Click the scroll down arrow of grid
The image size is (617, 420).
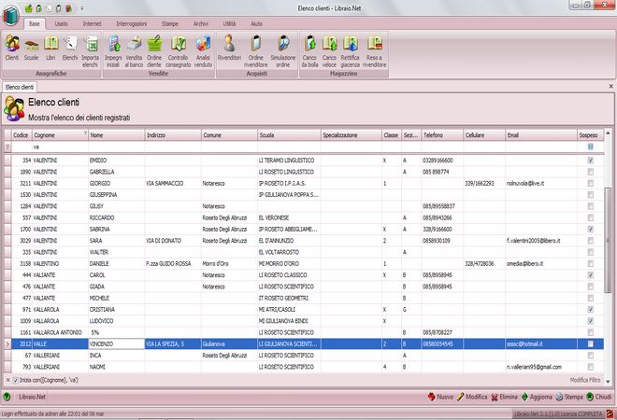(x=608, y=381)
